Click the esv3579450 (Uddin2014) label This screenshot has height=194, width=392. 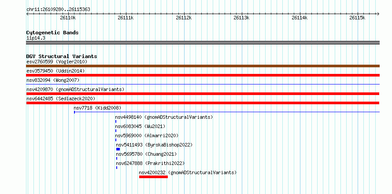tap(55, 71)
